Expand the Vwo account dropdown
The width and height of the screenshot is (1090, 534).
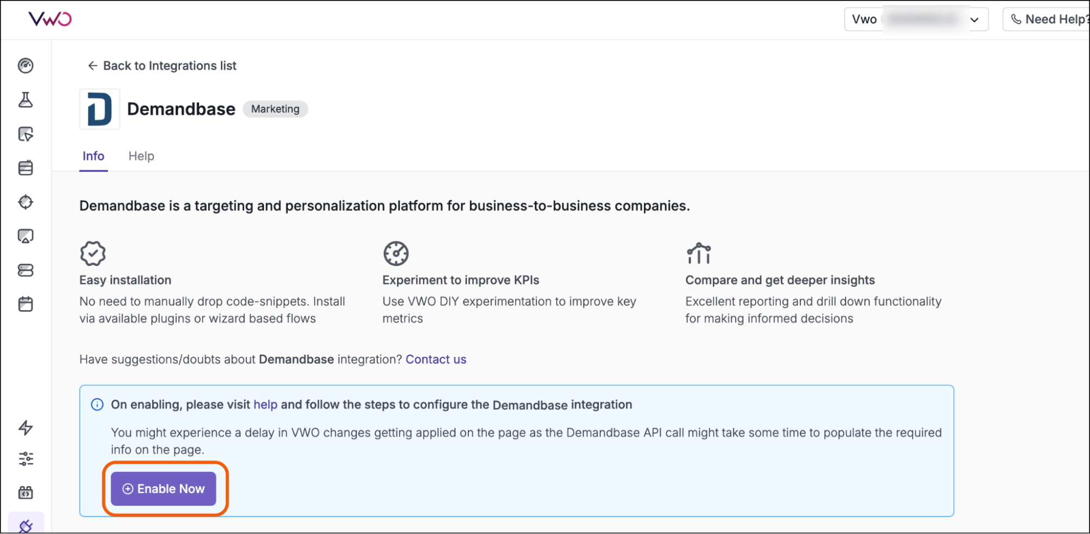[916, 20]
